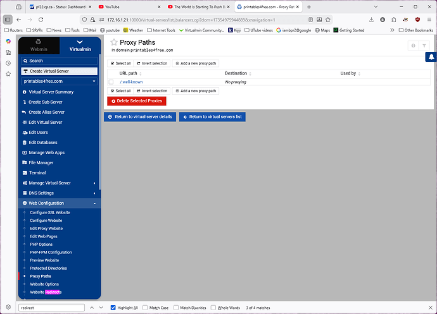Uncheck Highlight All in find bar
This screenshot has height=314, width=437.
(x=114, y=308)
